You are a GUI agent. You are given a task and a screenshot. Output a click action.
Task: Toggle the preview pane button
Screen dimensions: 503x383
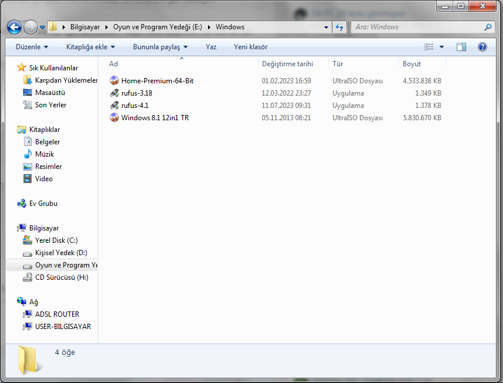click(x=461, y=47)
